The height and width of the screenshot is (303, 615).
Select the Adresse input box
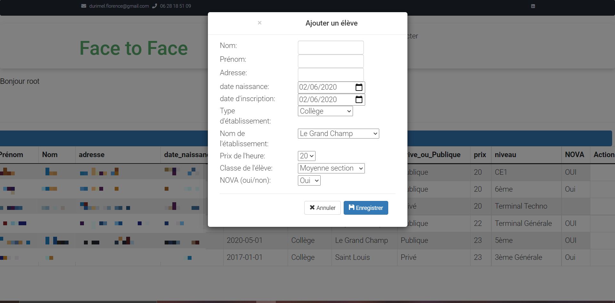click(x=331, y=74)
